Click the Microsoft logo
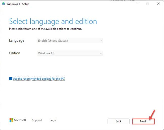The width and height of the screenshot is (164, 130). (18, 120)
